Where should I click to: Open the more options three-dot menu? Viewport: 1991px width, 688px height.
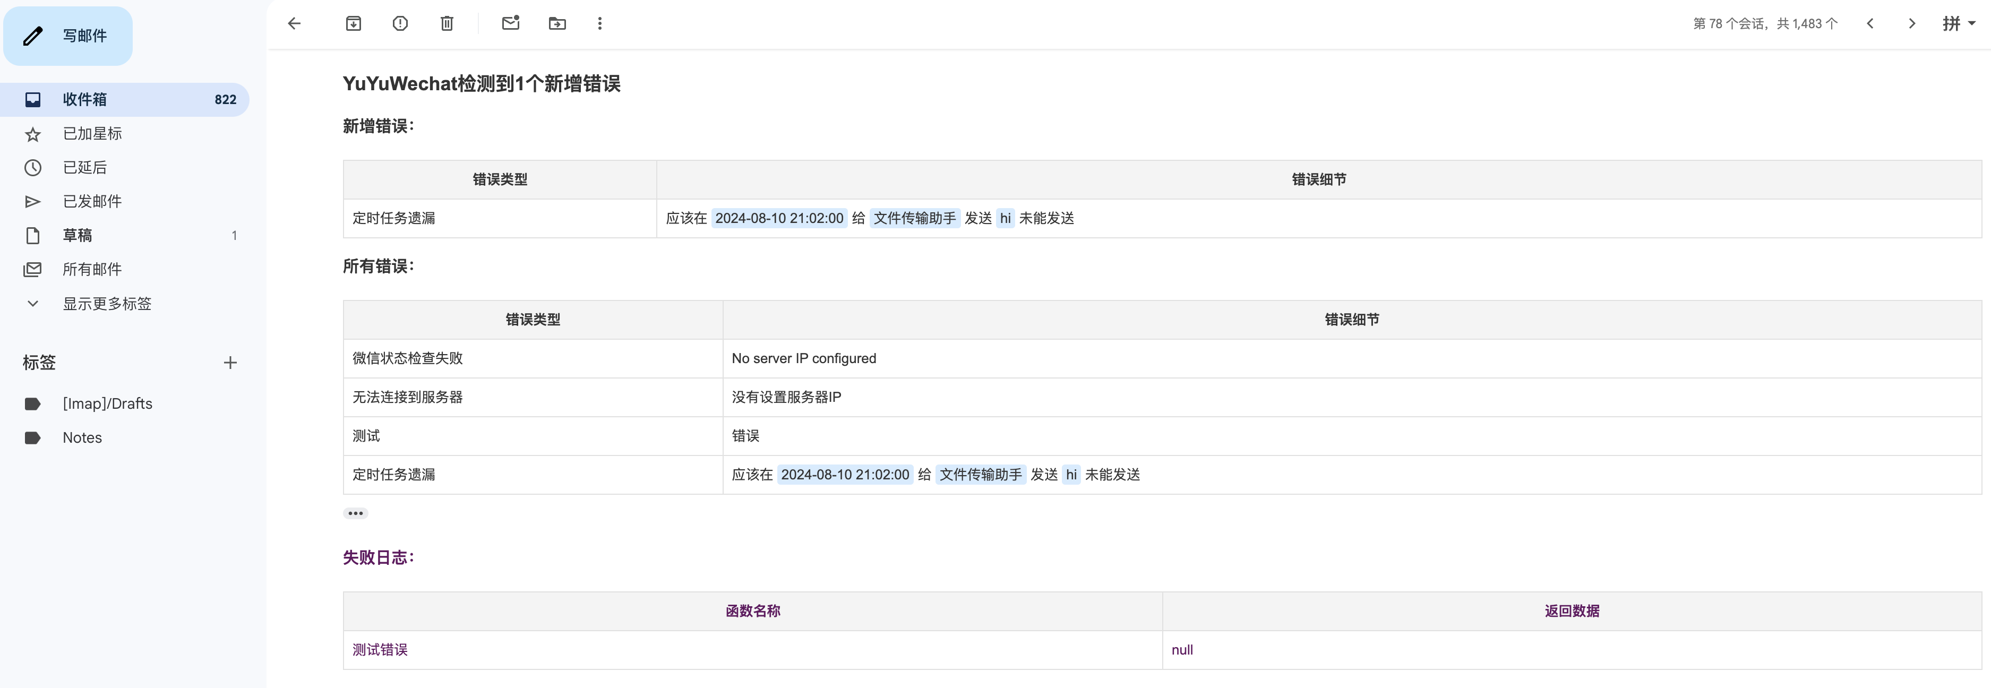click(x=600, y=23)
